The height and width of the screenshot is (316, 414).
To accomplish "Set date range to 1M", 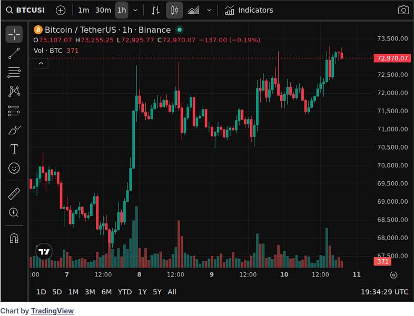I will coord(73,292).
